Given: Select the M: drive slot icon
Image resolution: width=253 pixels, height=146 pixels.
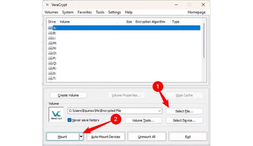Looking at the screenshot, I should (50, 43).
